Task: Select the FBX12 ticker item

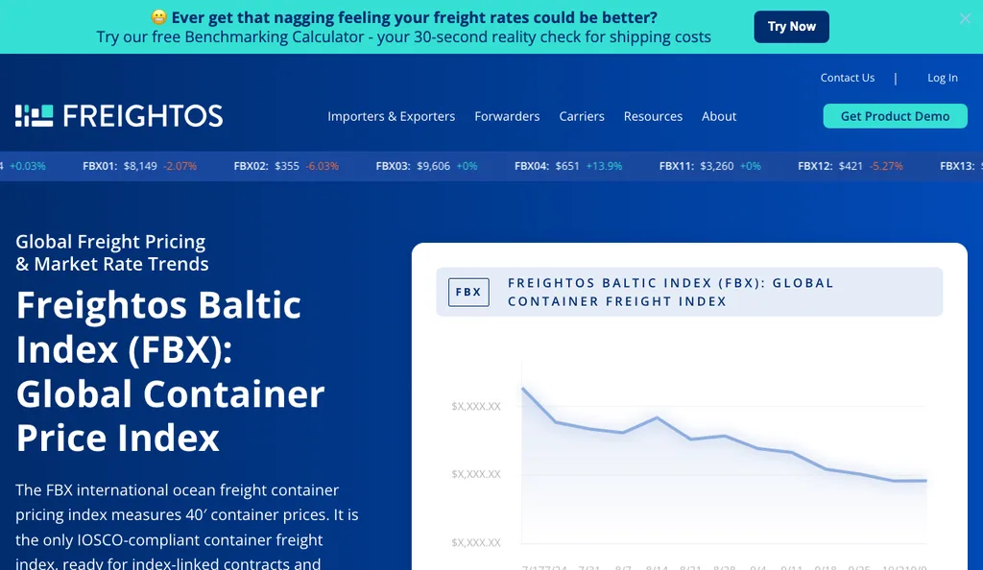Action: pos(851,166)
